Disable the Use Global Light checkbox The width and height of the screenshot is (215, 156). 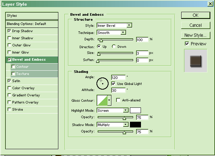point(114,84)
